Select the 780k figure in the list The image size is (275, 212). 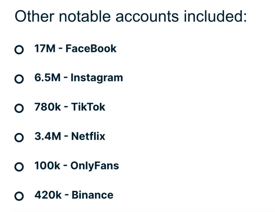[x=48, y=107]
